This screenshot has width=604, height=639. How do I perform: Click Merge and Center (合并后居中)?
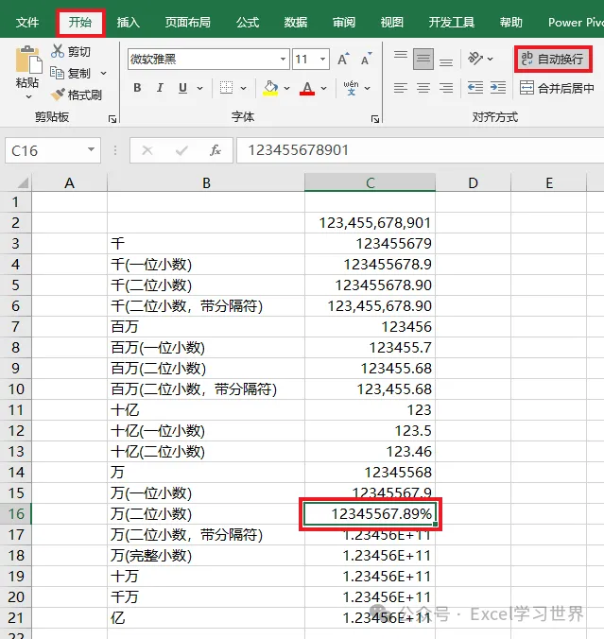click(557, 88)
